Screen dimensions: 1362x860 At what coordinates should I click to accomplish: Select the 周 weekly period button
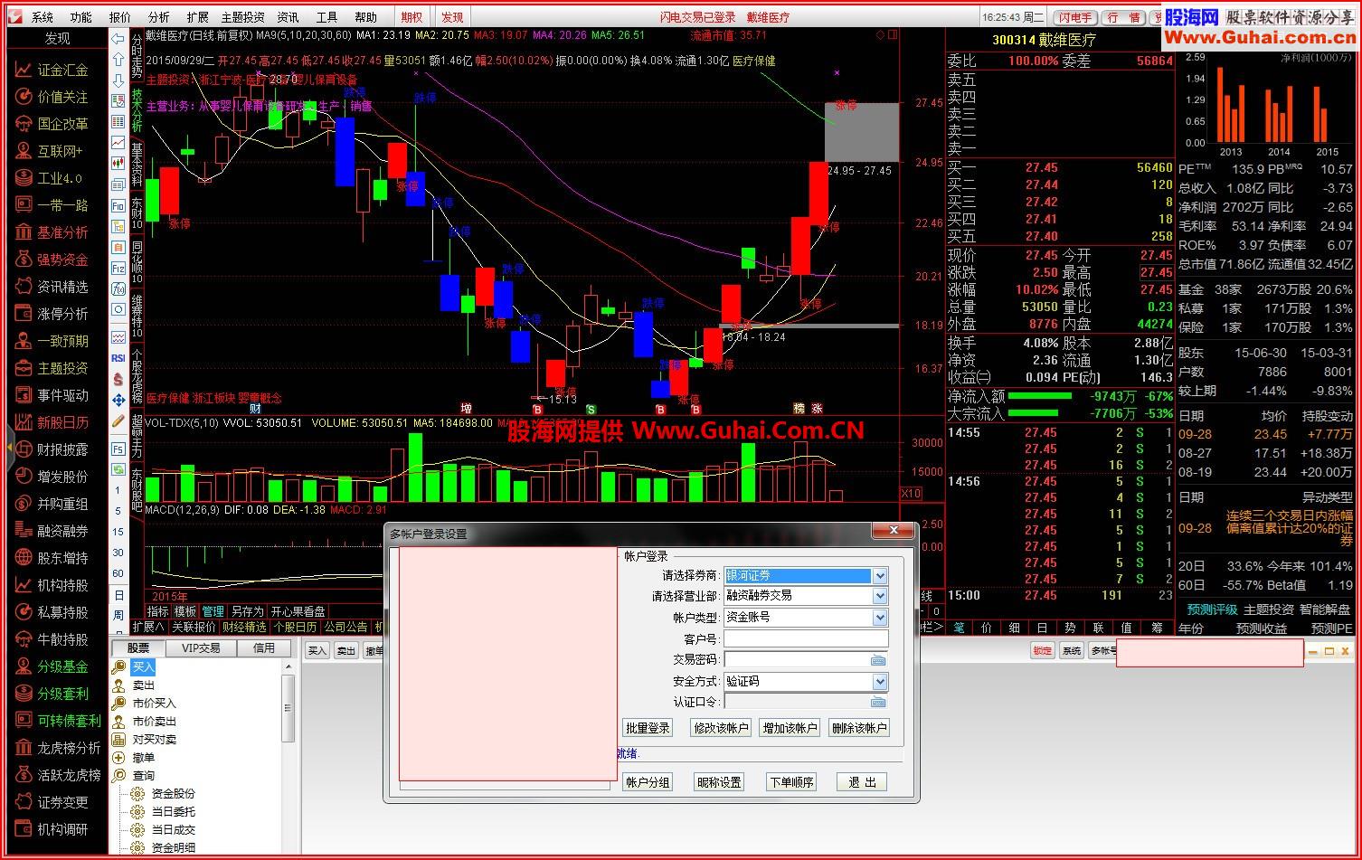118,615
